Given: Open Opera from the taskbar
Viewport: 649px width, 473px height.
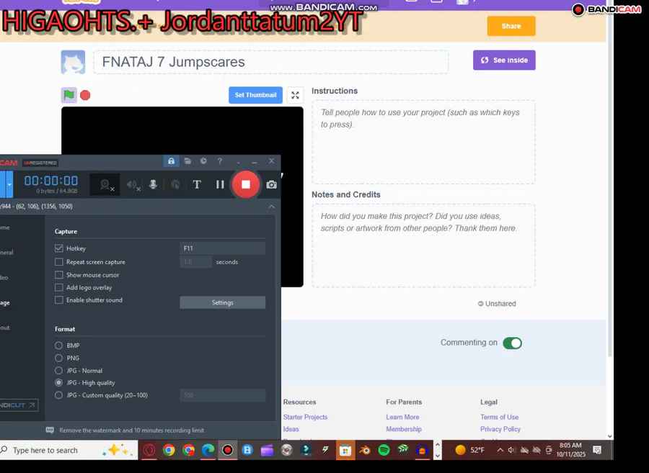Looking at the screenshot, I should click(149, 450).
